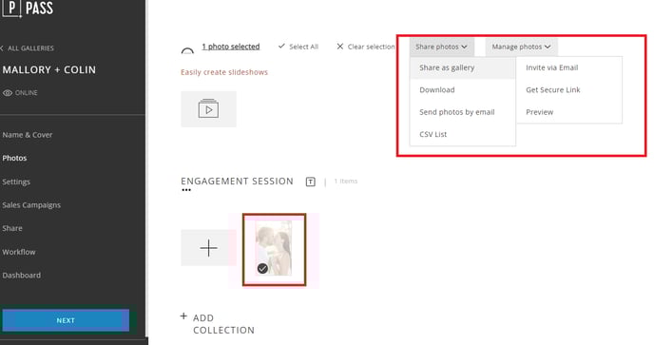Check Select All photos

coord(298,47)
